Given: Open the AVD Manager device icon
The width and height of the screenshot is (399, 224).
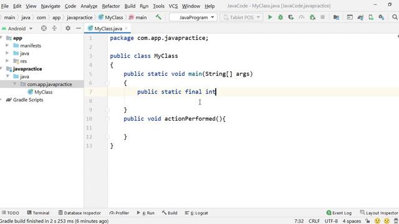Looking at the screenshot, I should pyautogui.click(x=371, y=17).
